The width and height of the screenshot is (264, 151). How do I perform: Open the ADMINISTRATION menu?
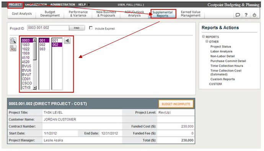(62, 5)
